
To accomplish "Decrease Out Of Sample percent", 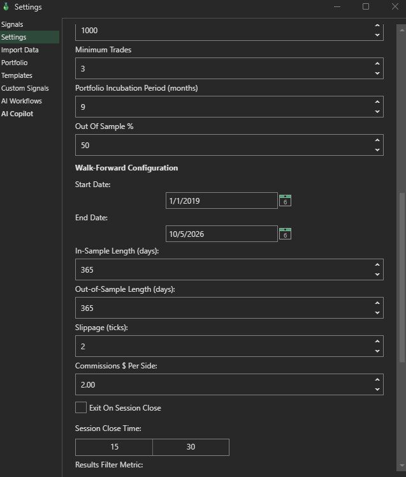I will click(377, 150).
